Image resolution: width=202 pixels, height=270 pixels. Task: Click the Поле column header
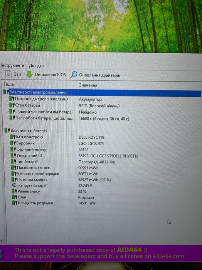tap(9, 84)
